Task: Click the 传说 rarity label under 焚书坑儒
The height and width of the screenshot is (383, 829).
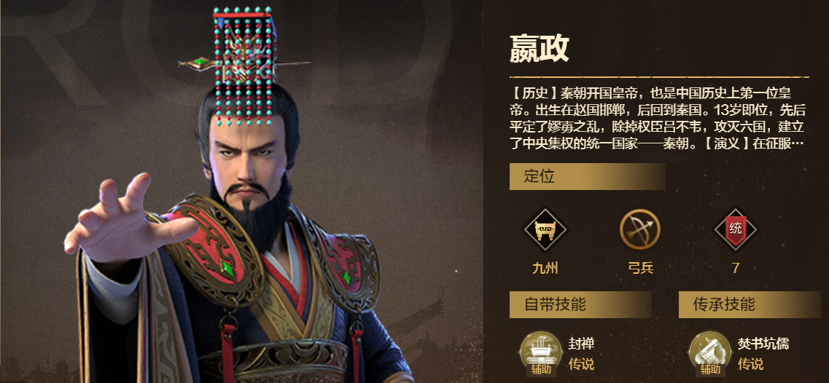Action: coord(750,364)
